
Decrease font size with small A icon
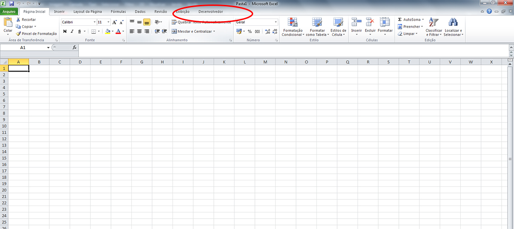[121, 22]
